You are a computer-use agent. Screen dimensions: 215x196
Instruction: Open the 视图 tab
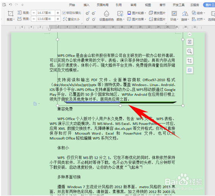coord(148,5)
